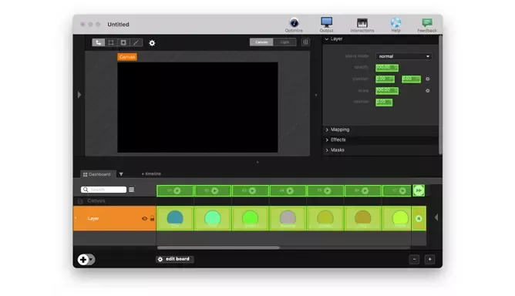Open the add-layer plus button dropdown arrow
515x296 pixels.
tap(91, 260)
